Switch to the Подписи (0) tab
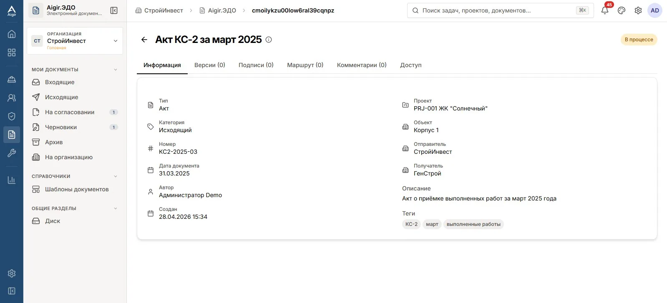This screenshot has height=303, width=667. pyautogui.click(x=256, y=65)
